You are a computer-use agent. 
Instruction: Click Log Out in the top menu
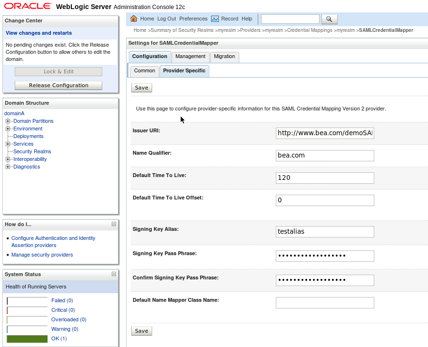[x=166, y=19]
